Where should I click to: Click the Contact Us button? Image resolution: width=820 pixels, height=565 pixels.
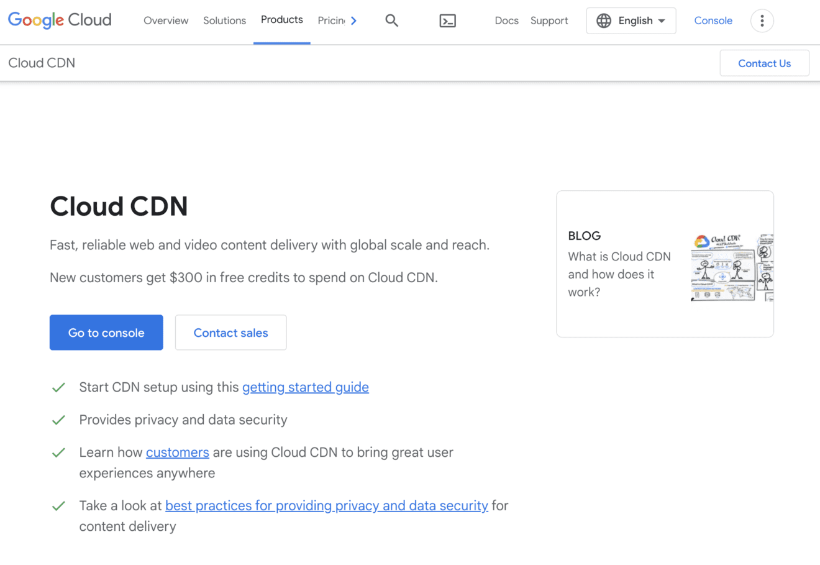click(764, 63)
